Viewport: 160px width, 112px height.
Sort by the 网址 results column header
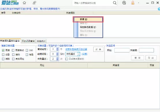tap(44, 65)
